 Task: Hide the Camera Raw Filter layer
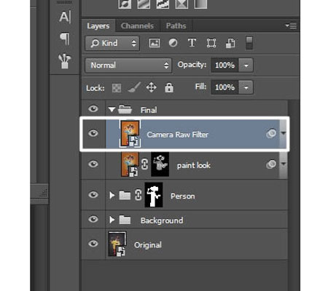(x=93, y=133)
